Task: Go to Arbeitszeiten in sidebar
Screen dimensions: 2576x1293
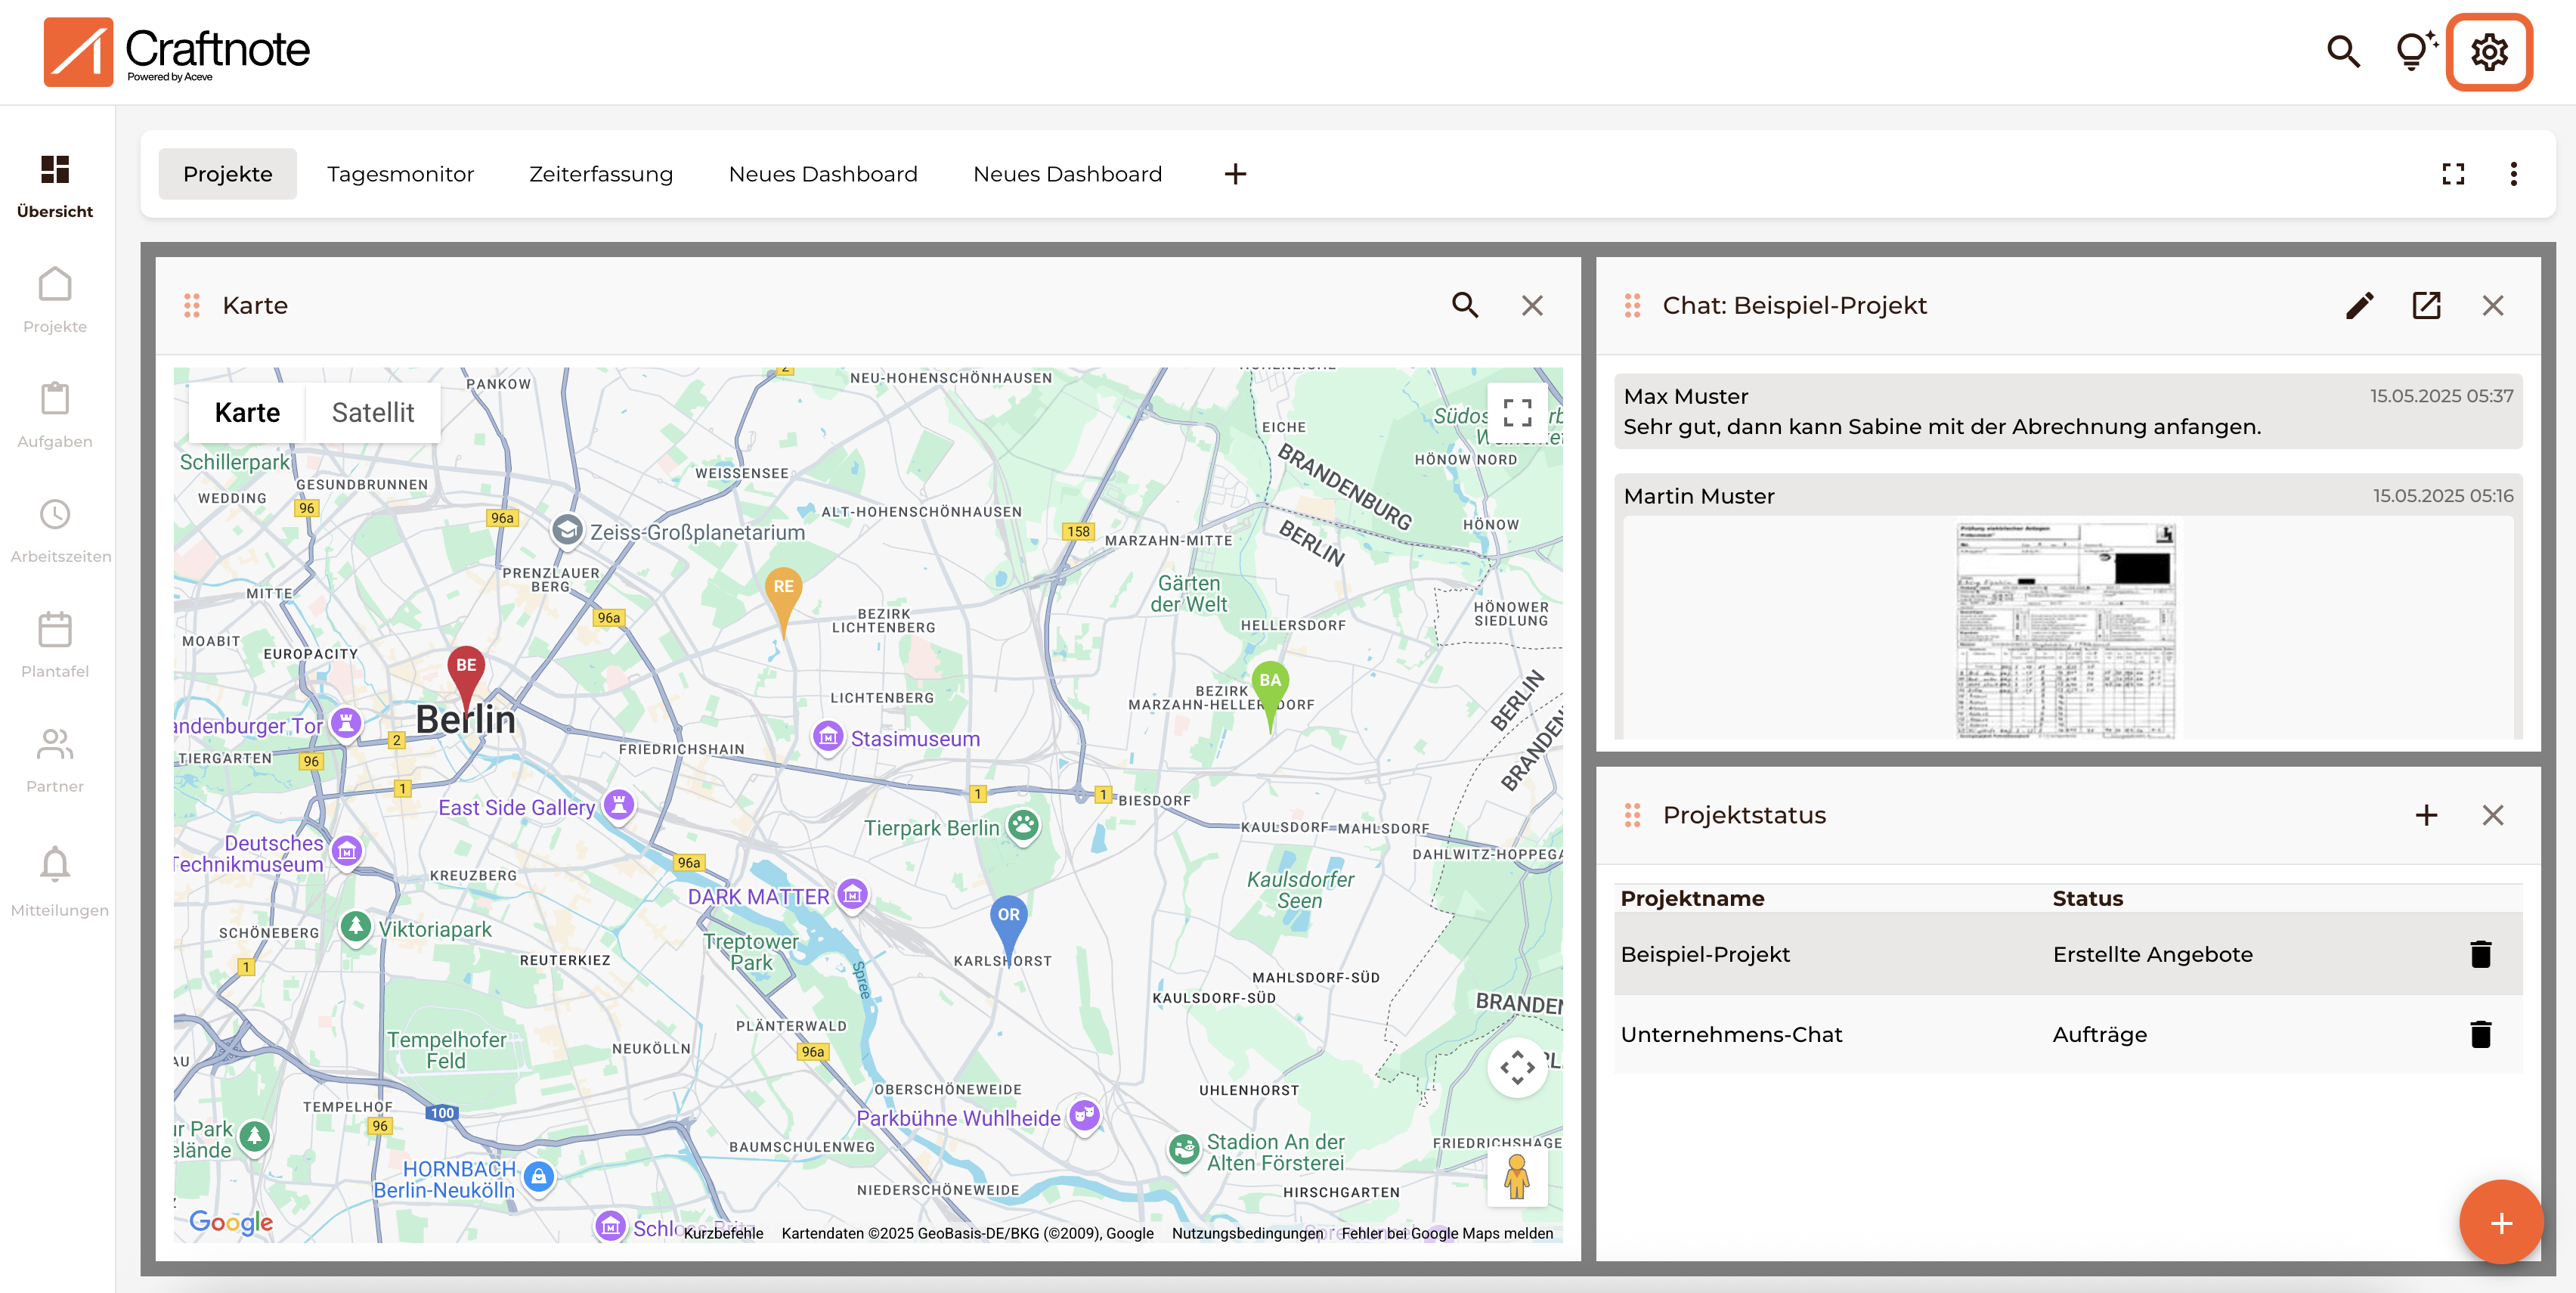Action: 55,530
